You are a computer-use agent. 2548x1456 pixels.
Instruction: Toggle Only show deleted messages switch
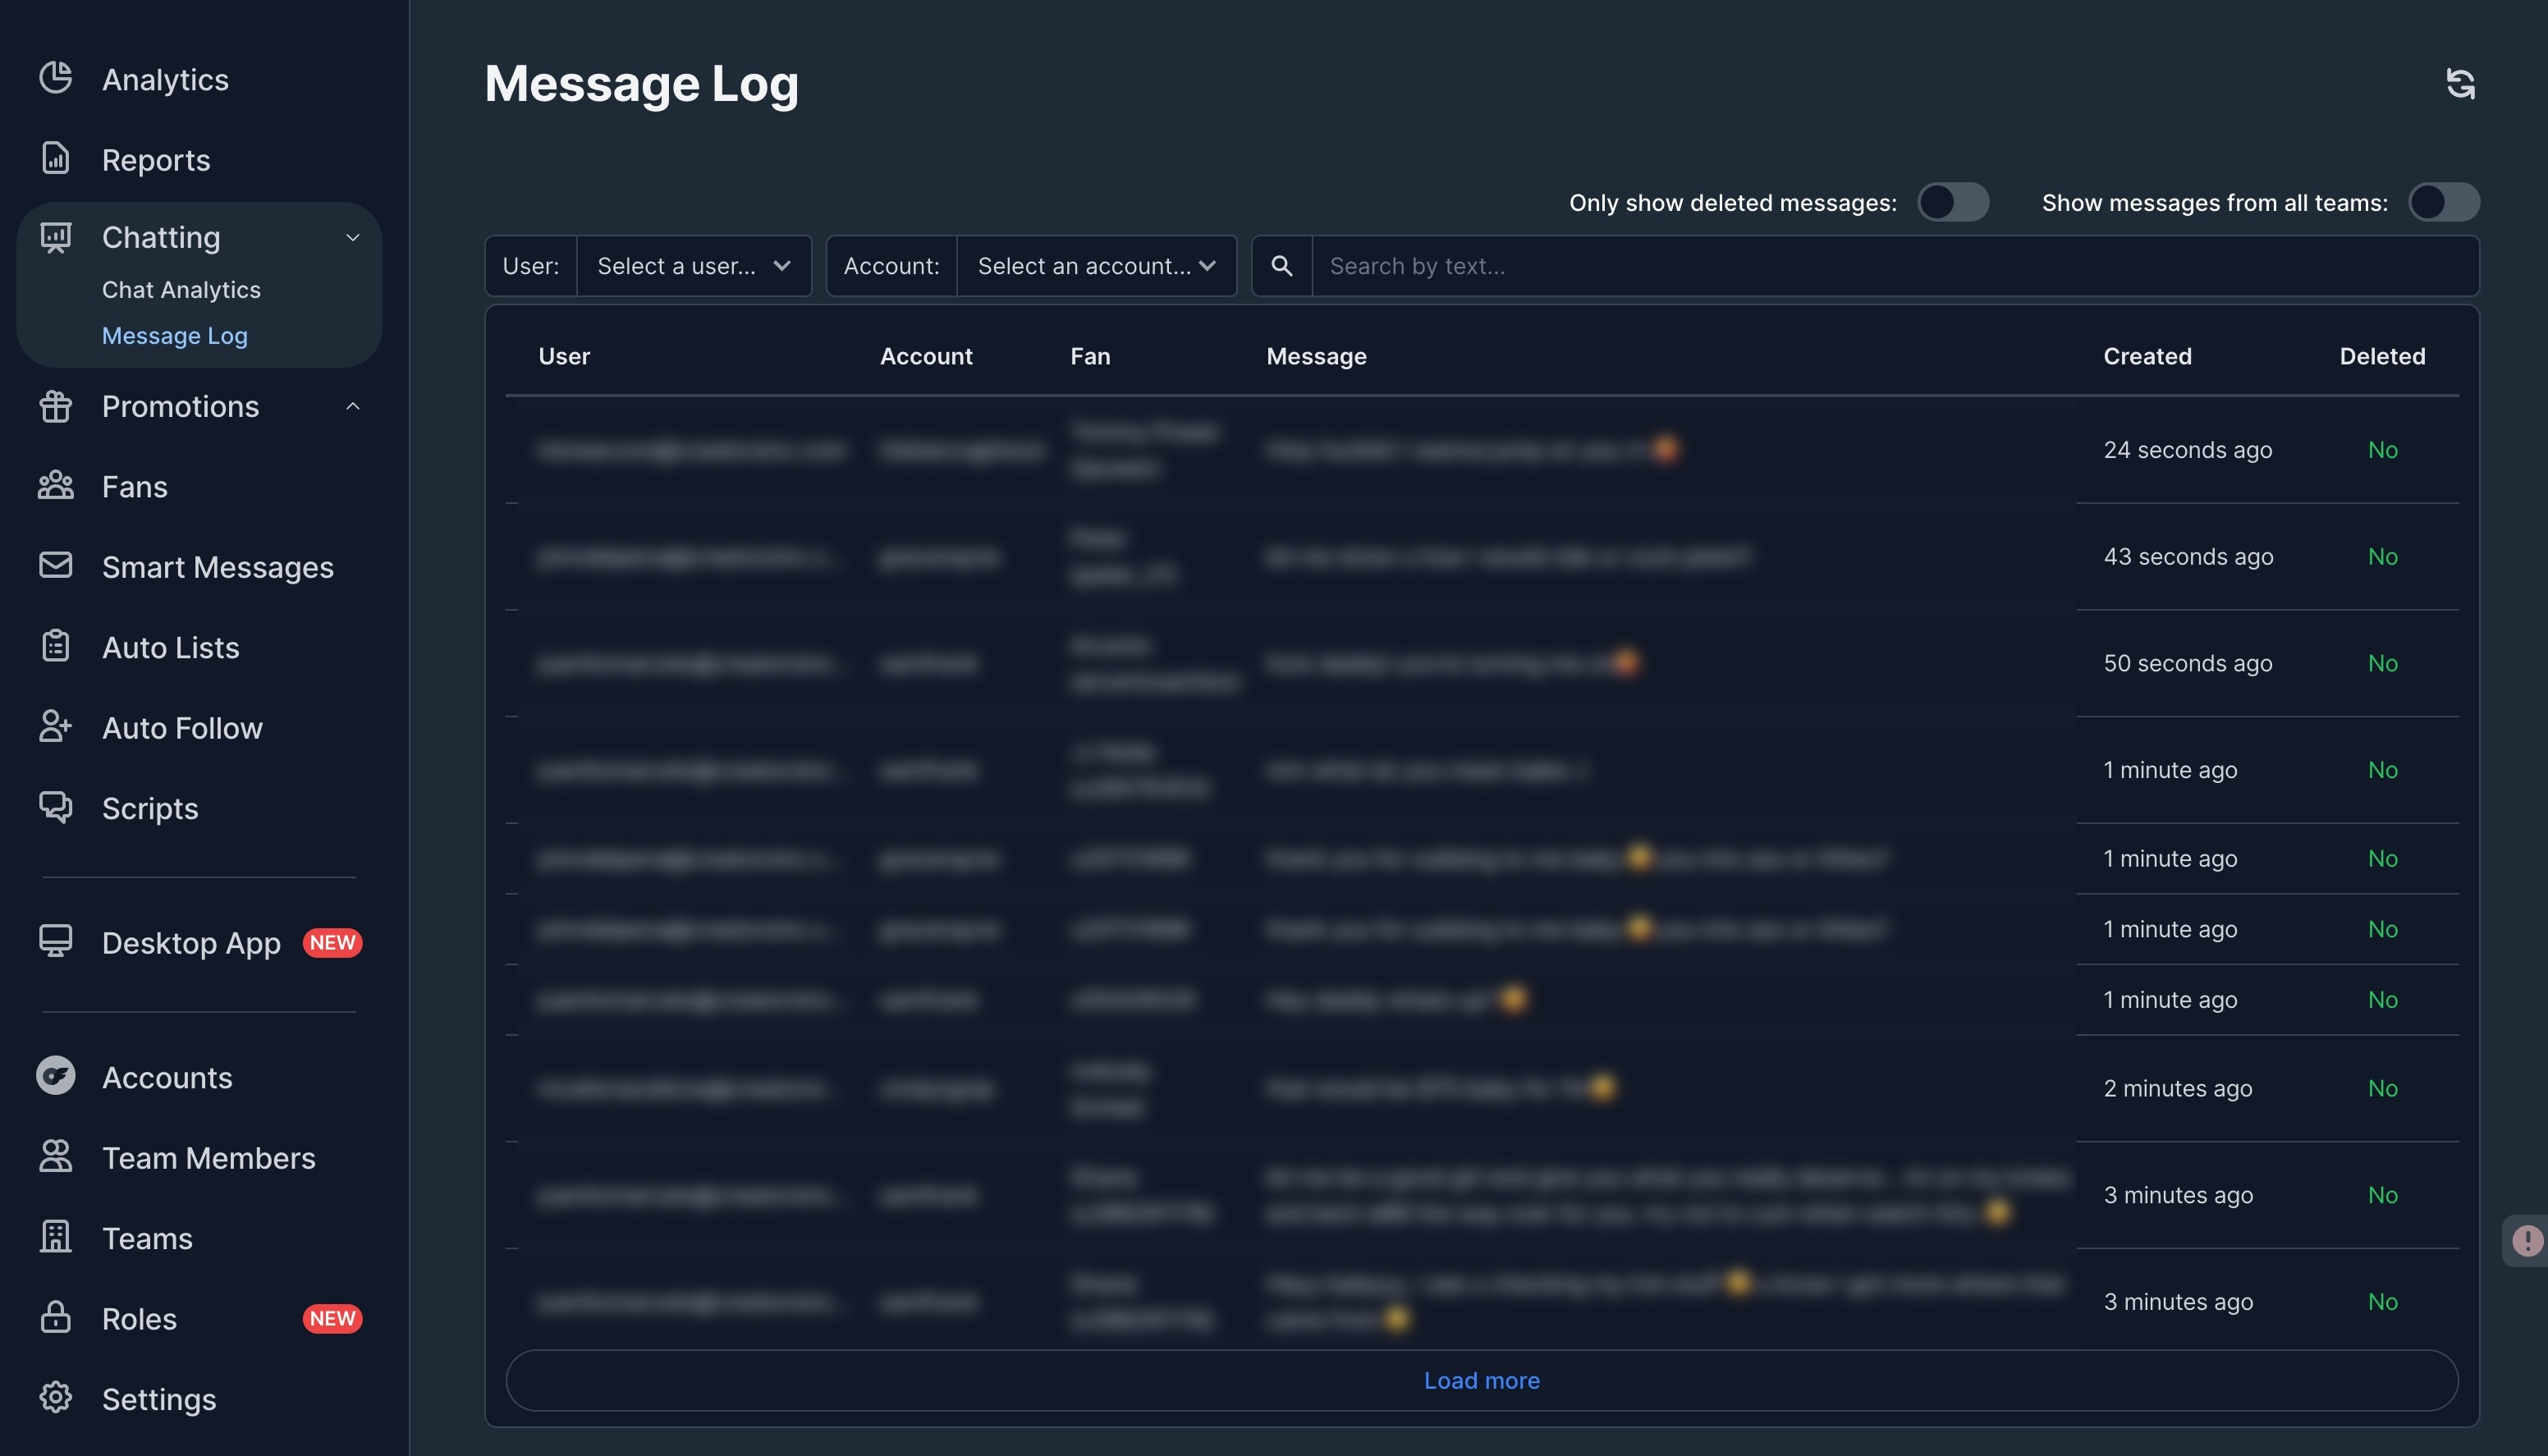(x=1953, y=202)
